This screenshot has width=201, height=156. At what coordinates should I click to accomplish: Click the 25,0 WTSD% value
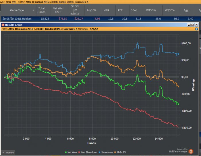[x=158, y=19]
